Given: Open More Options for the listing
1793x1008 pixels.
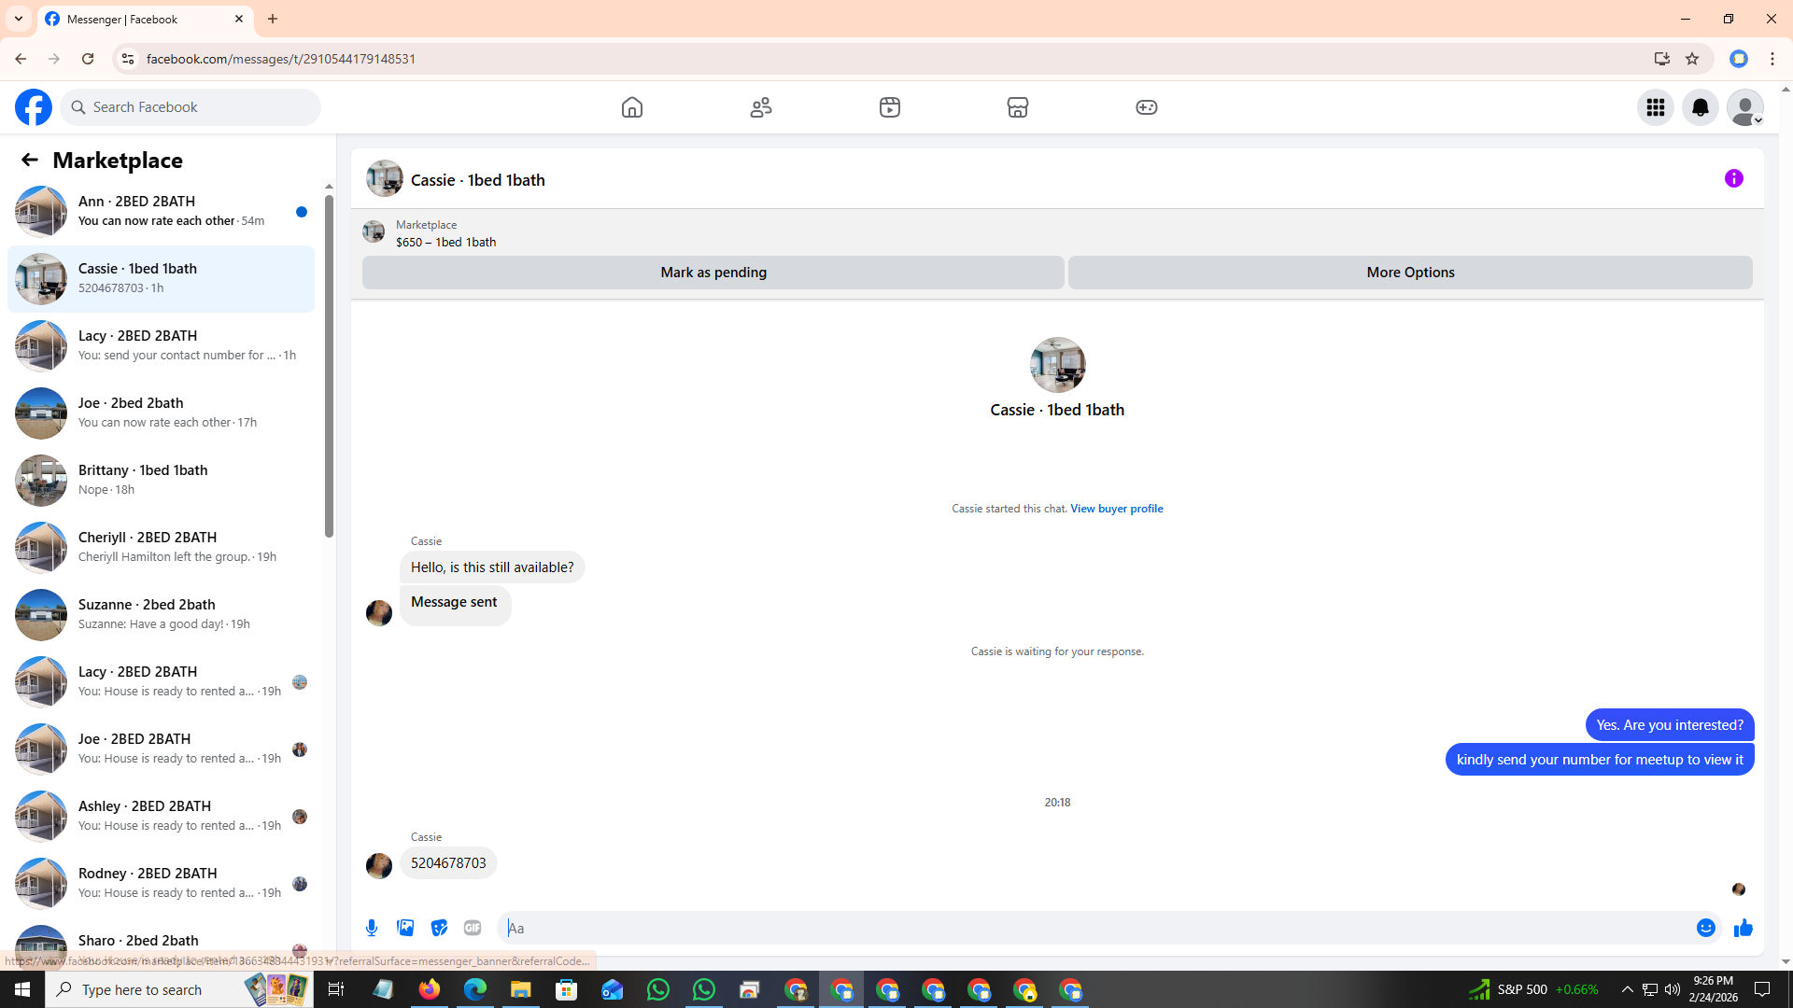Looking at the screenshot, I should [1410, 273].
